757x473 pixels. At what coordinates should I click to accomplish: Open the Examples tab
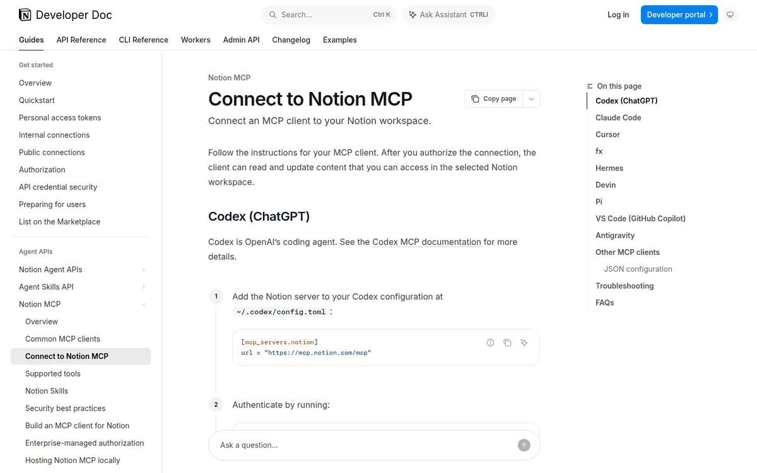(340, 40)
